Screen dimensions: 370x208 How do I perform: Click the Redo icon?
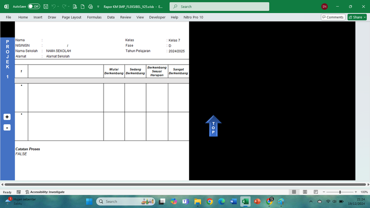64,6
